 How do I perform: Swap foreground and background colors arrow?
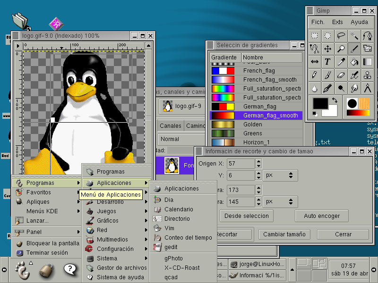click(x=335, y=100)
